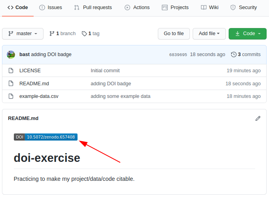This screenshot has width=269, height=197.
Task: Click the DOI zenodo badge
Action: point(45,137)
